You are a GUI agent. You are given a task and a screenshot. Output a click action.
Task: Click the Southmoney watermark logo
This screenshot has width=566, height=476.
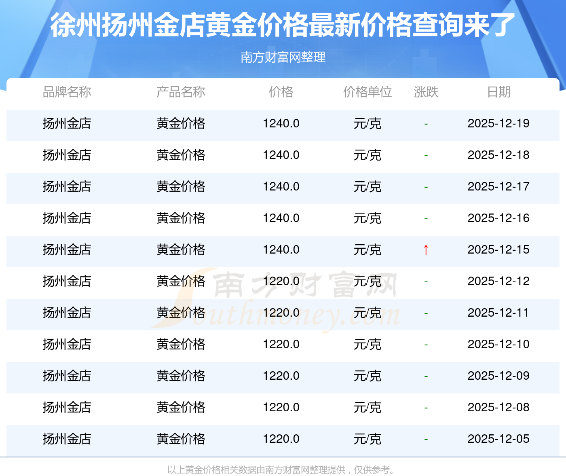275,299
